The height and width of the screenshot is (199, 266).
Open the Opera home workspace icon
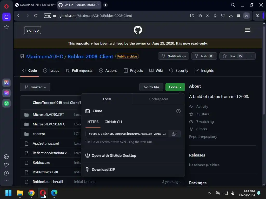pos(6,17)
